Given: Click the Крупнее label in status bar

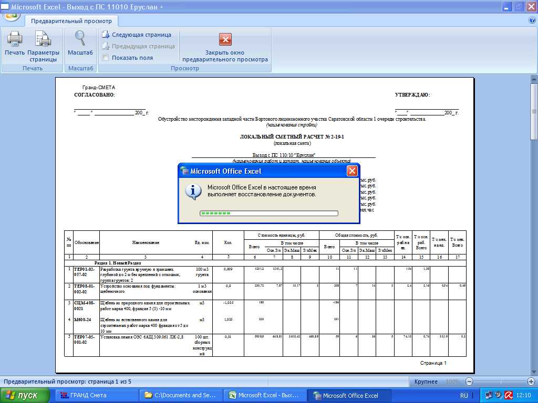Looking at the screenshot, I should [426, 381].
